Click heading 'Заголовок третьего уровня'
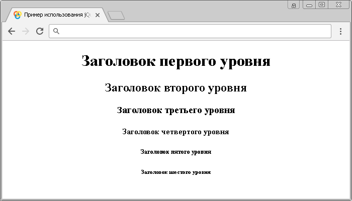 point(176,110)
